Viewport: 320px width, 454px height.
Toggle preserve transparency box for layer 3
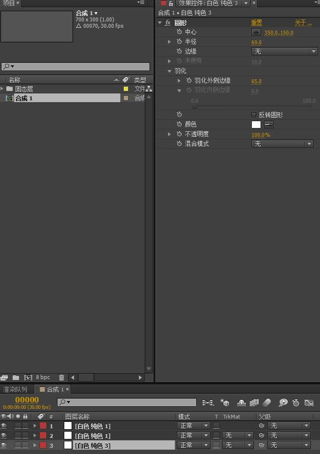pos(216,445)
